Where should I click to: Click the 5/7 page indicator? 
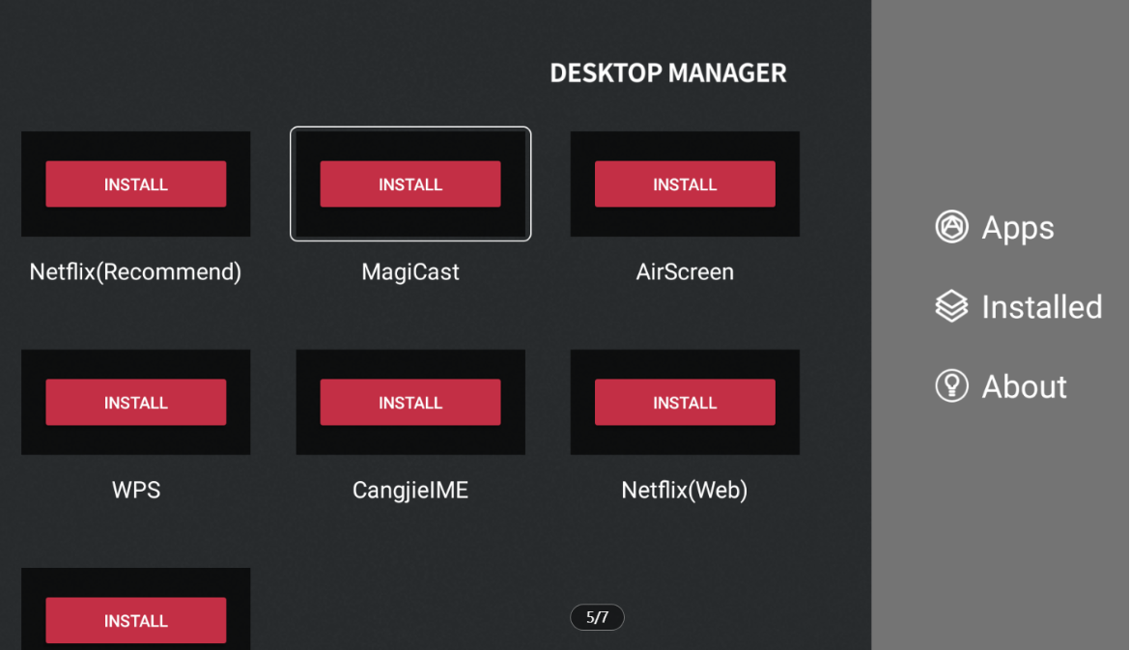[x=597, y=617]
